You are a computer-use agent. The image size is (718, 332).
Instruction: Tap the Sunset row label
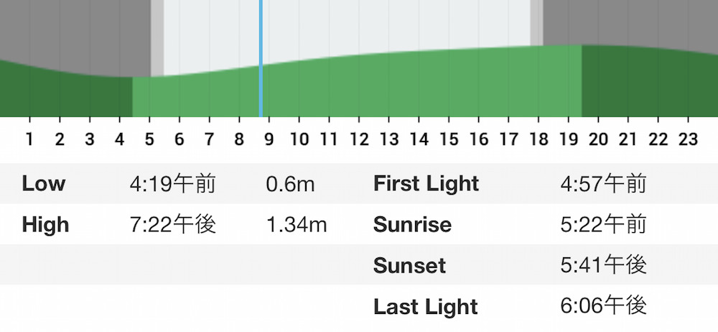[x=409, y=265]
